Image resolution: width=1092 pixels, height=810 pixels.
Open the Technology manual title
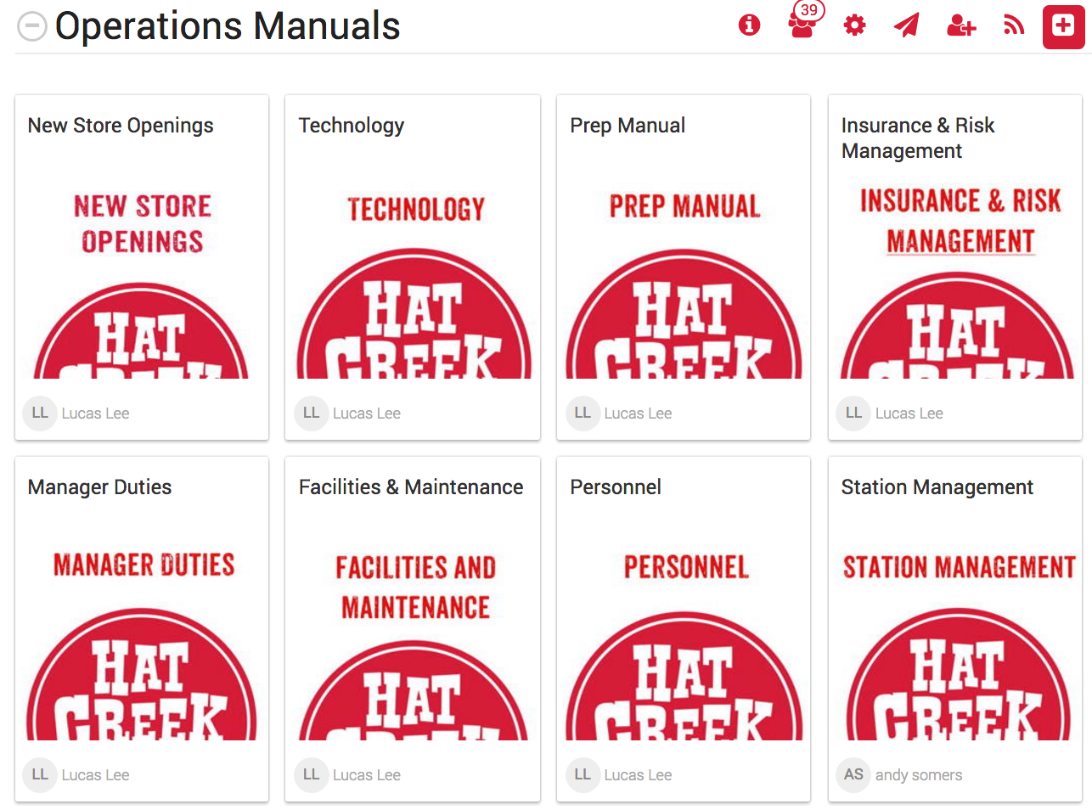click(x=352, y=126)
